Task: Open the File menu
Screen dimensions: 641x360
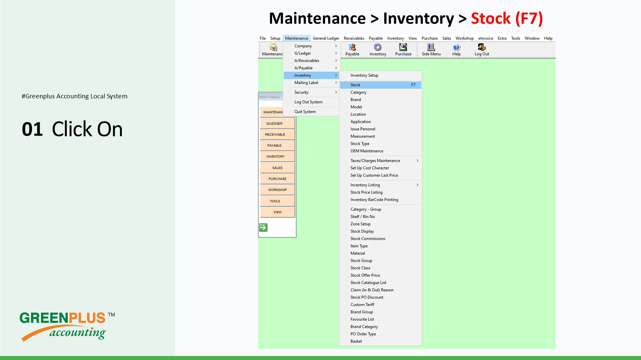Action: (263, 38)
